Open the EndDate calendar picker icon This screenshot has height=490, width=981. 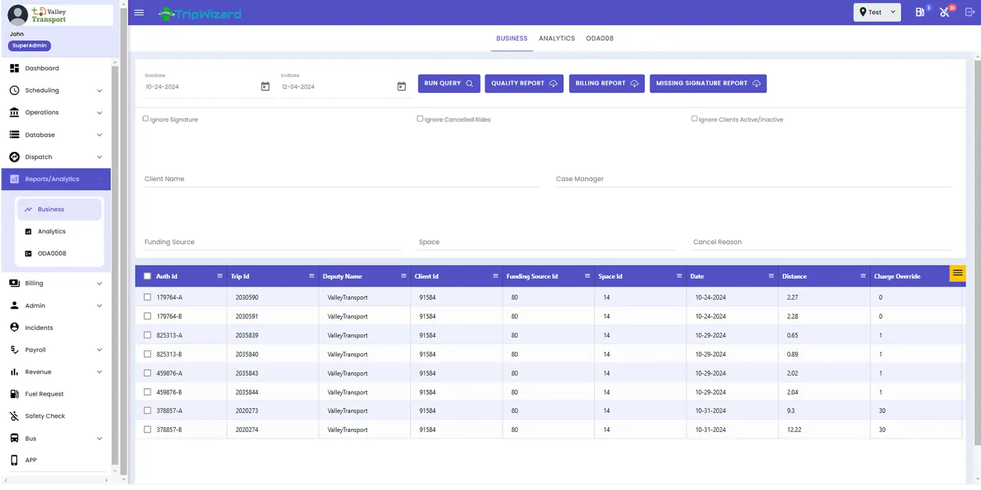pyautogui.click(x=402, y=86)
